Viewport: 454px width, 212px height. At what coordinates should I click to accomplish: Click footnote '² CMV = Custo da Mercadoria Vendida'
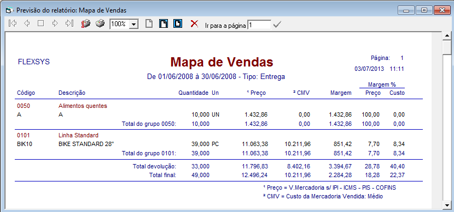point(323,196)
